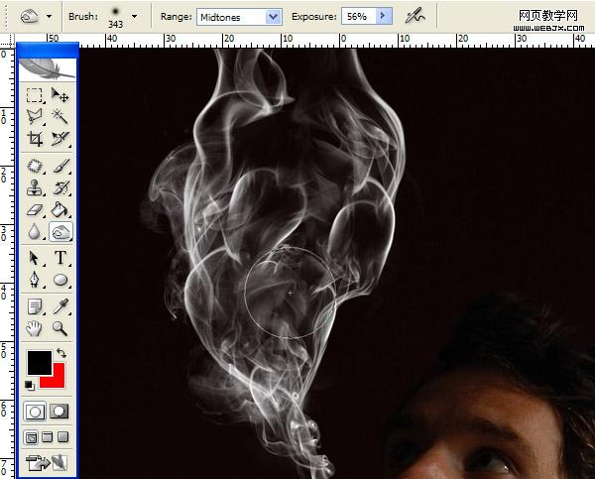Screen dimensions: 595x479
Task: Select the History Brush tool
Action: pyautogui.click(x=59, y=187)
